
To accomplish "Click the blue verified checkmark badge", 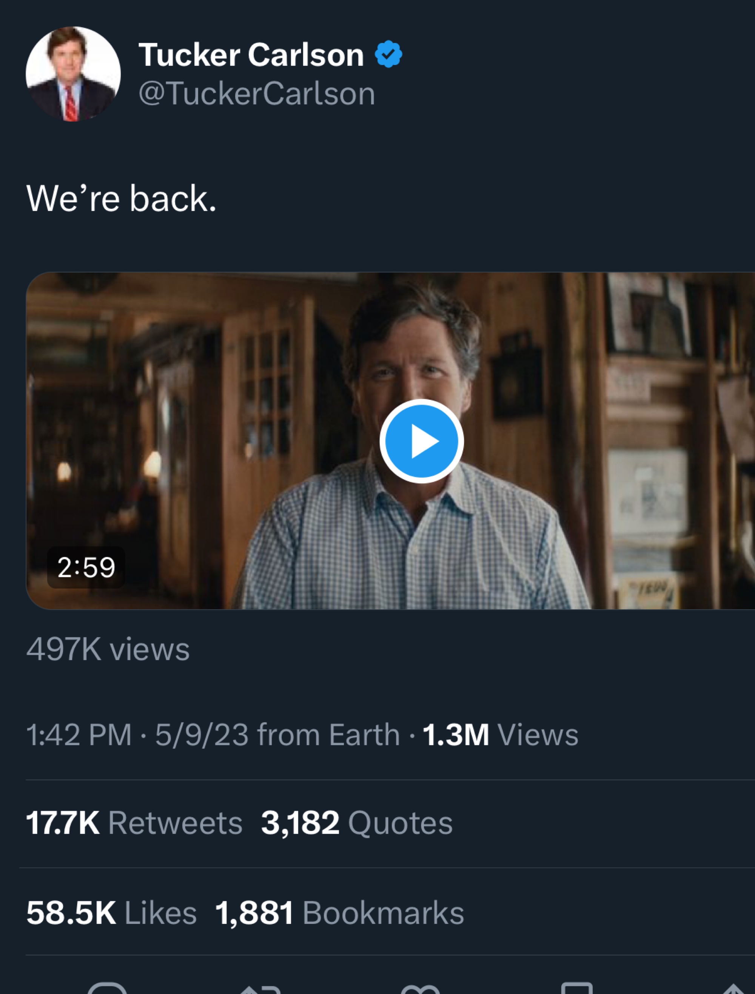I will [x=388, y=54].
